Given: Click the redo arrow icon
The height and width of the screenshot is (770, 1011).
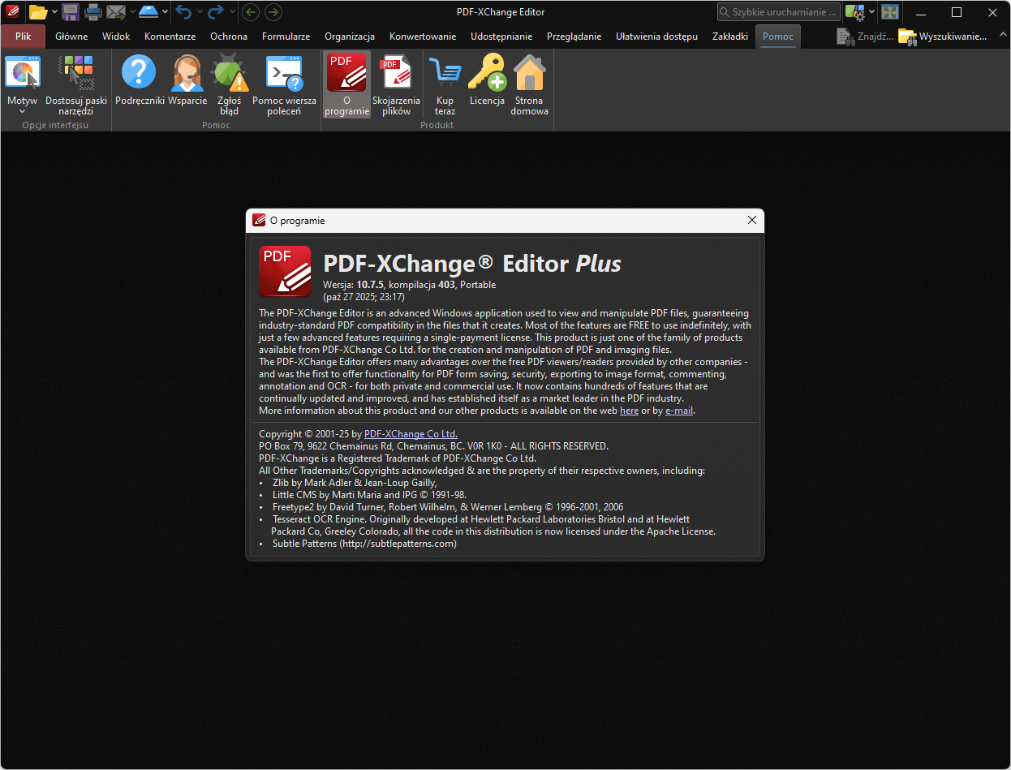Looking at the screenshot, I should 216,12.
